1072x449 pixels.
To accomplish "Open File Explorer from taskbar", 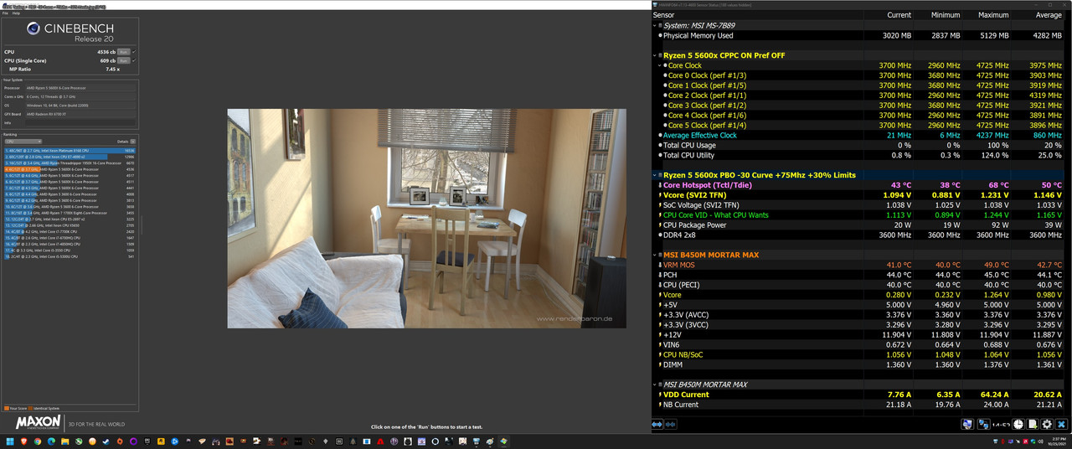I will [x=64, y=441].
